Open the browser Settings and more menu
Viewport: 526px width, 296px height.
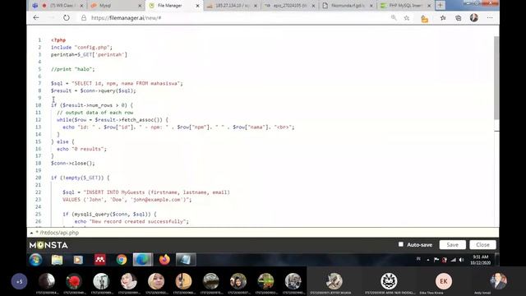490,18
